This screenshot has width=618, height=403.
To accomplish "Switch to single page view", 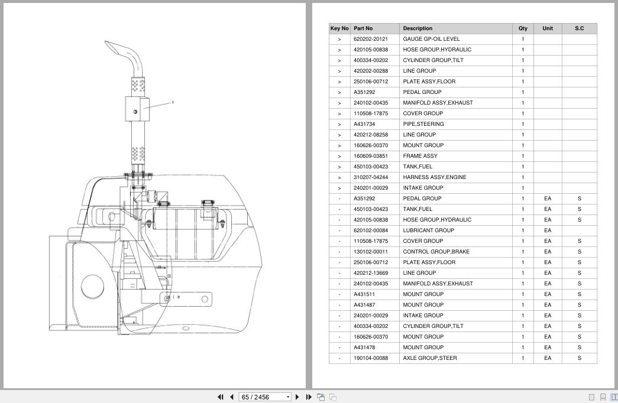I will [x=591, y=397].
